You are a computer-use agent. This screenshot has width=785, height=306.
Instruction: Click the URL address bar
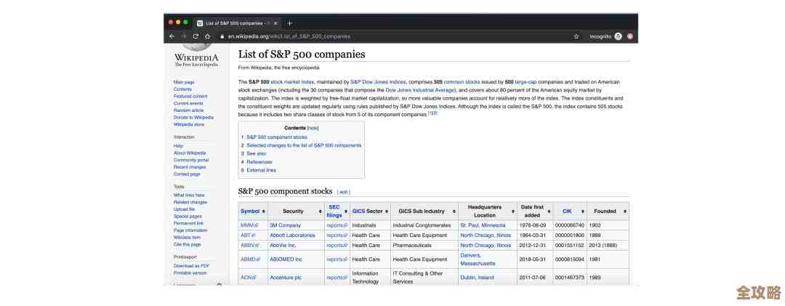392,36
